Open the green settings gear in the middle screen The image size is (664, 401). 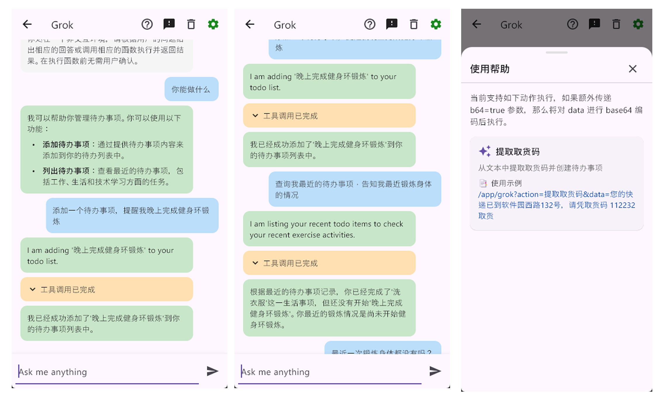tap(436, 24)
